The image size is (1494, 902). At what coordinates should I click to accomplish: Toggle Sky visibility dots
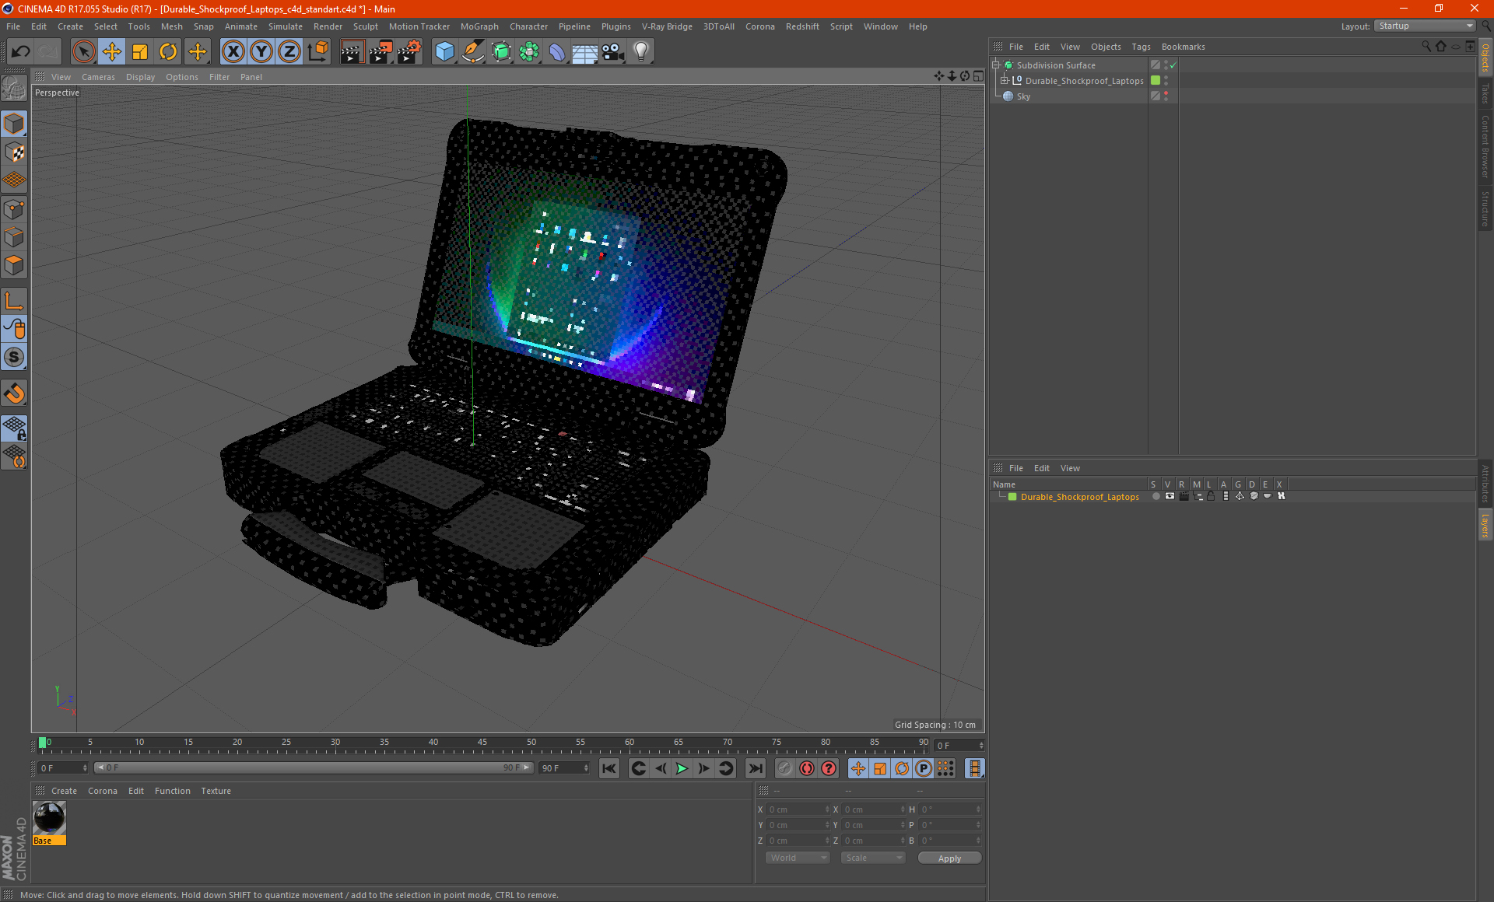1166,96
